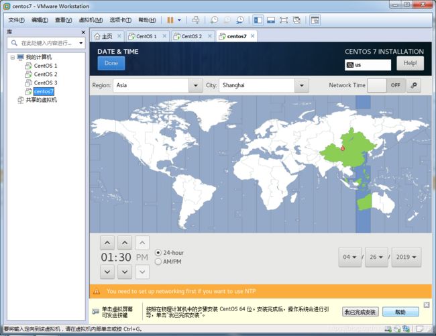The width and height of the screenshot is (436, 336).
Task: Click the 单击虚拟屏幕 keyboard hint icon
Action: coord(96,312)
